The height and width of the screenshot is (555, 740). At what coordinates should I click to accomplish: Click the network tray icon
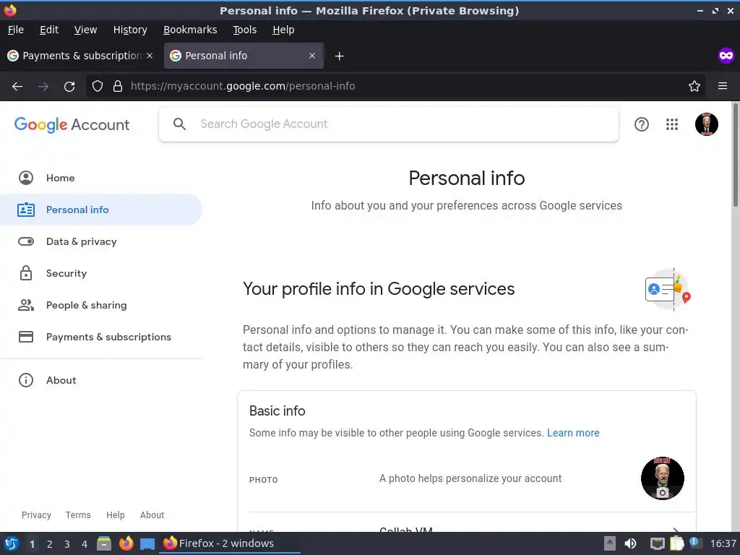pyautogui.click(x=658, y=543)
